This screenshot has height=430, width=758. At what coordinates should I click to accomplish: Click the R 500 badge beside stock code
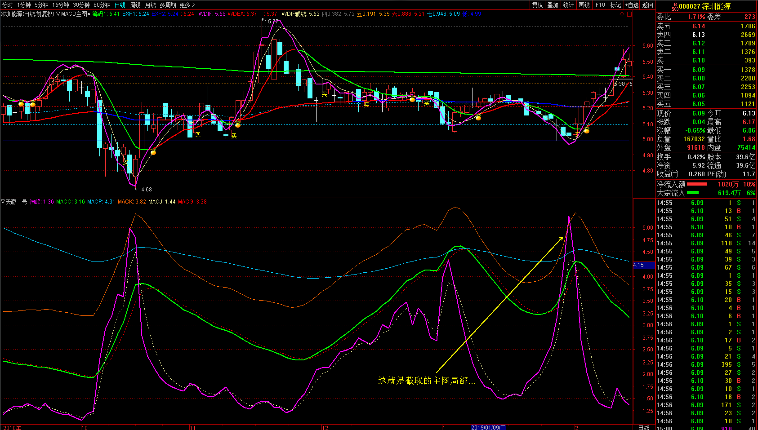[675, 6]
